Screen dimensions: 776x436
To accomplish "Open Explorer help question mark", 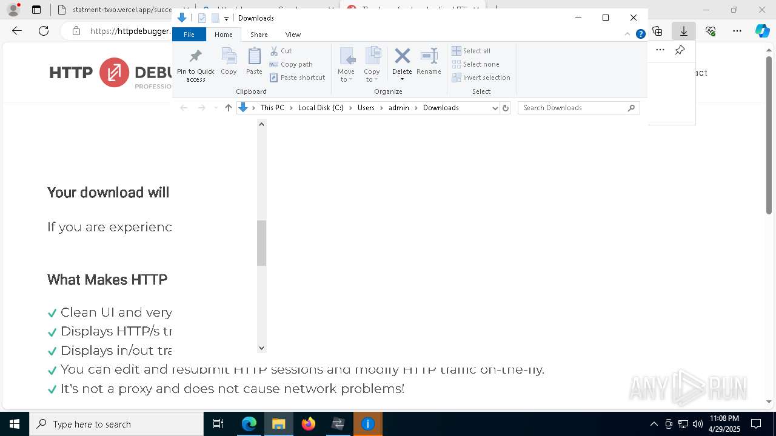I will (x=640, y=34).
